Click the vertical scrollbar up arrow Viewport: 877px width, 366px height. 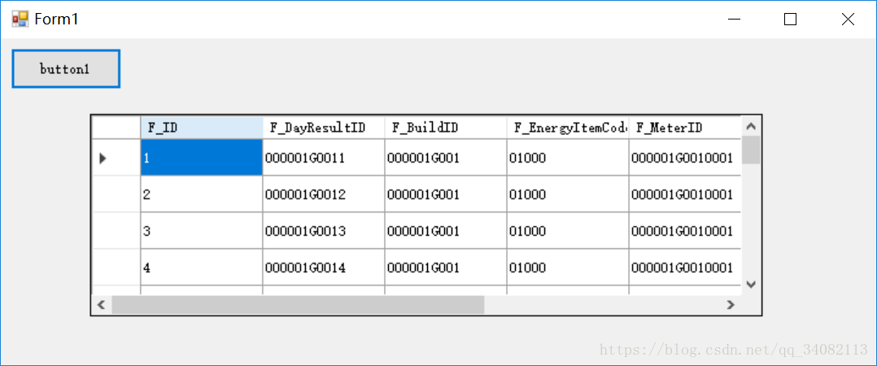coord(751,126)
